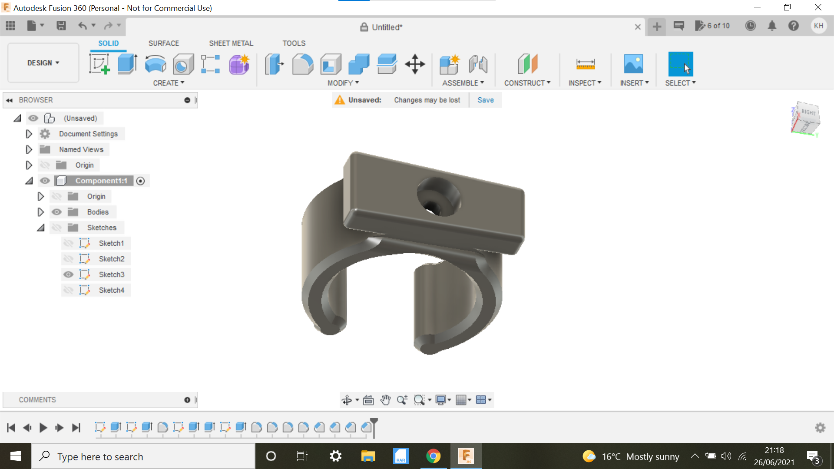Open the notifications bell

pyautogui.click(x=772, y=26)
